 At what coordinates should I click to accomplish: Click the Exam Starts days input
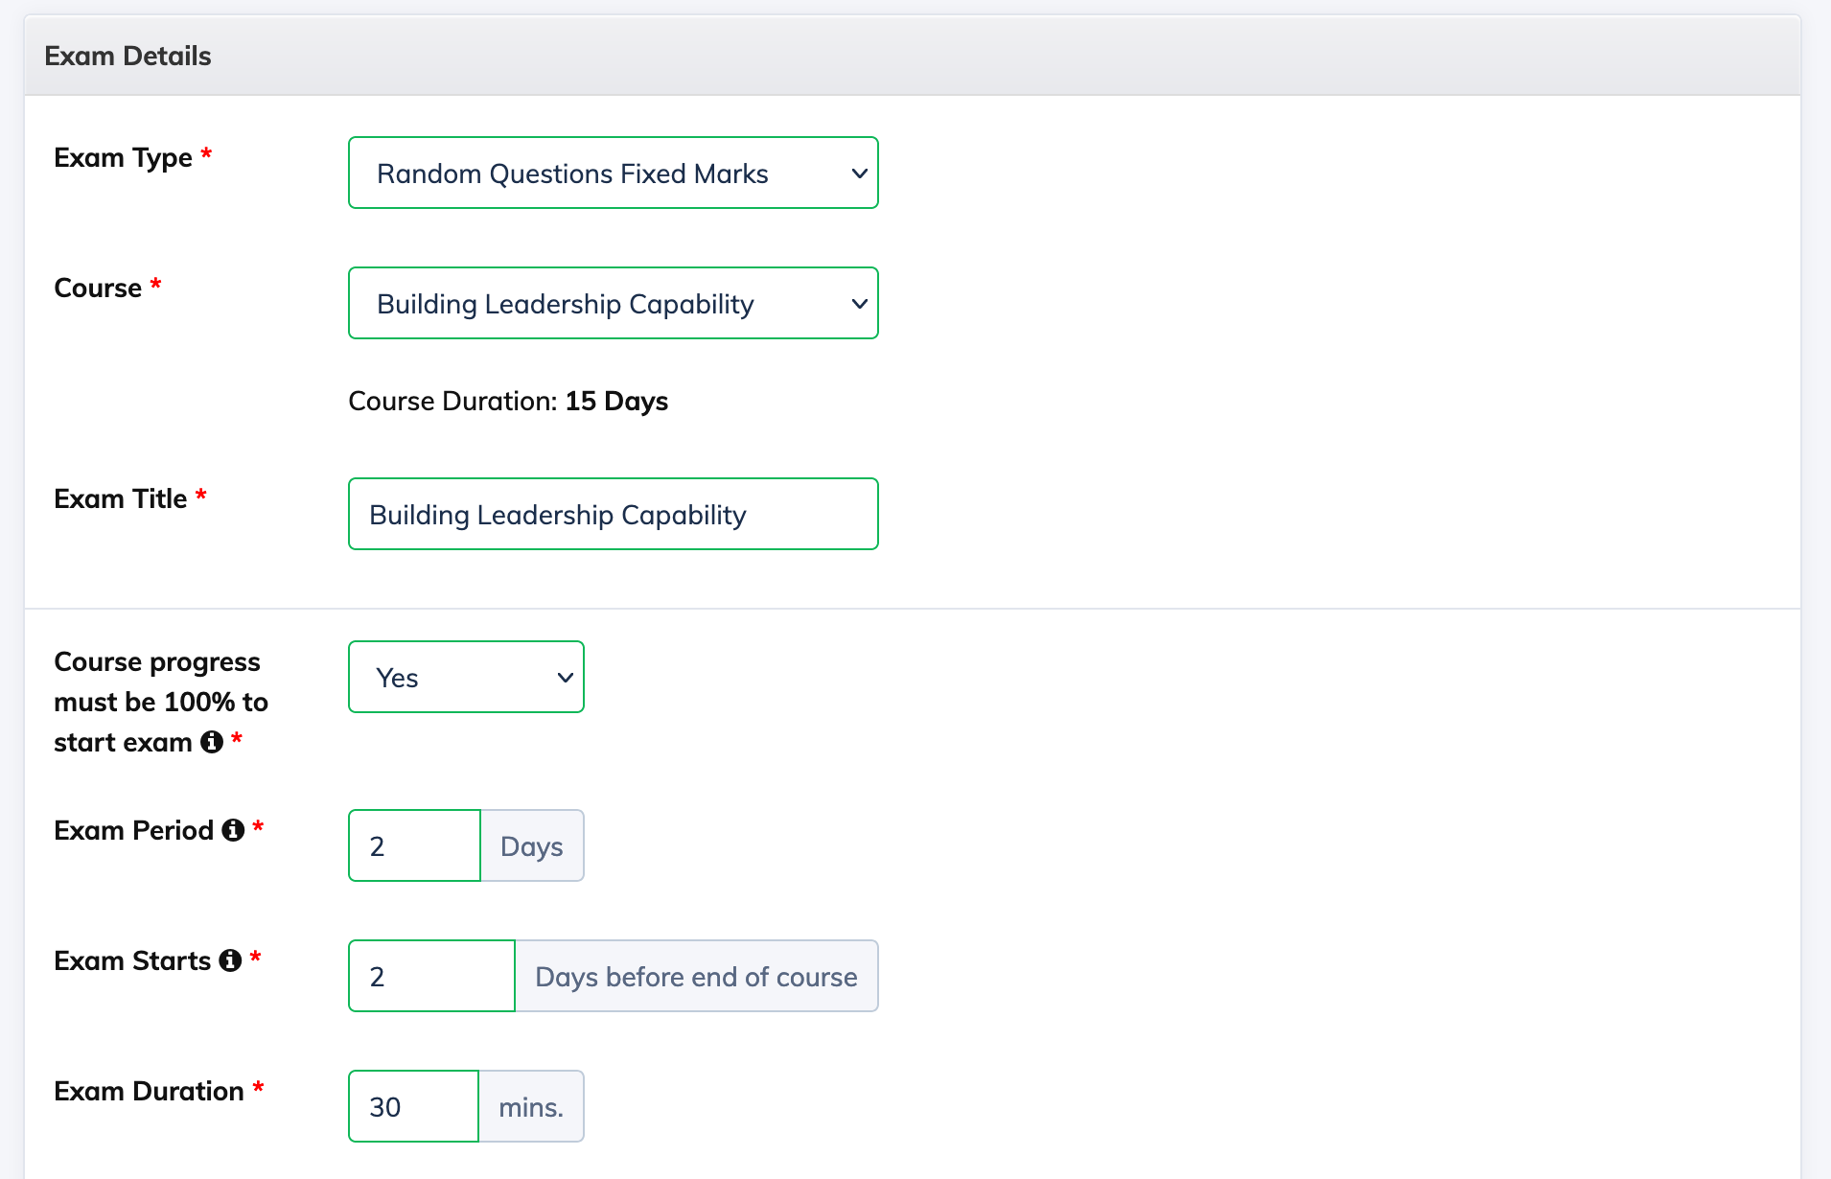(x=431, y=976)
